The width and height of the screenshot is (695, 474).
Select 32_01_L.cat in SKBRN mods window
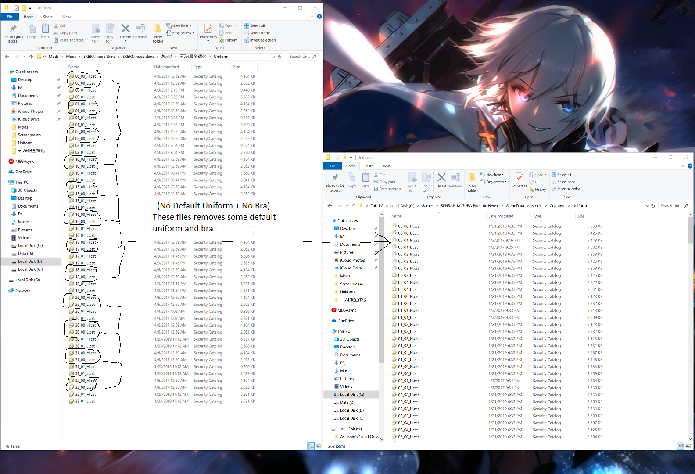[x=82, y=402]
